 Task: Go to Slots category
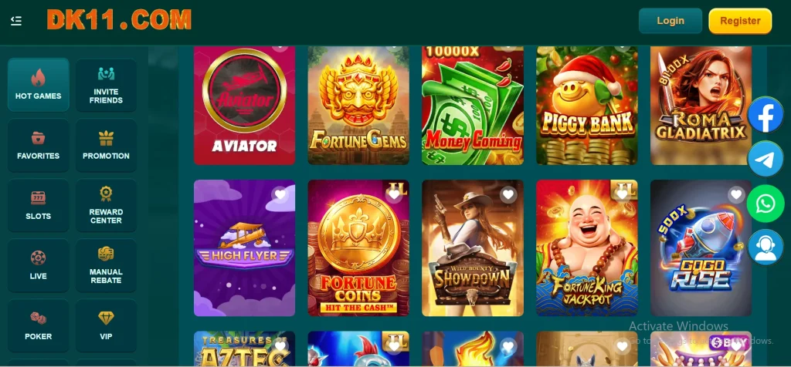click(39, 205)
